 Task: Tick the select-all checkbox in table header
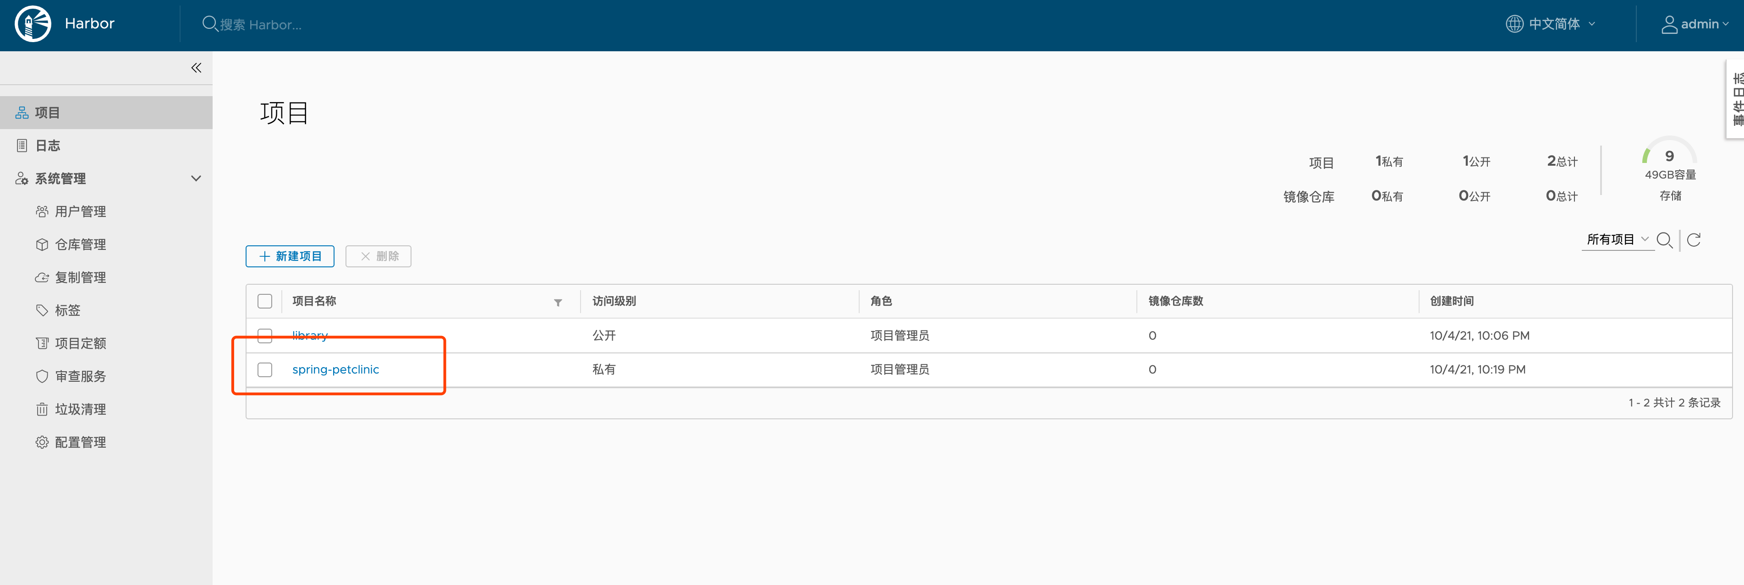pos(265,301)
